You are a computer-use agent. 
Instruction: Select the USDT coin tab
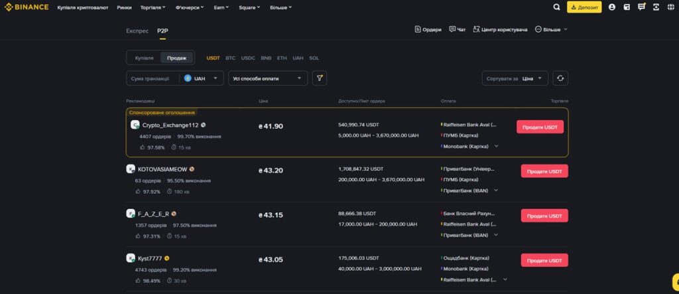213,58
